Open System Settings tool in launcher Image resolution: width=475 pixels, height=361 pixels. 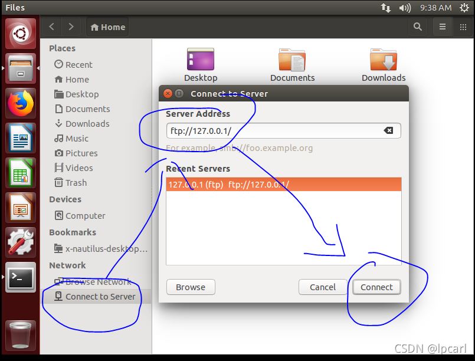21,242
